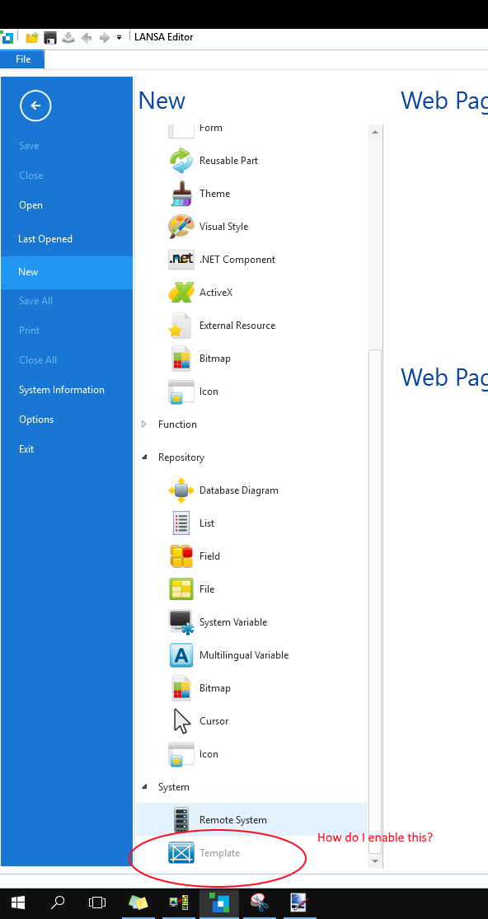
Task: Collapse the System group
Action: [x=144, y=787]
